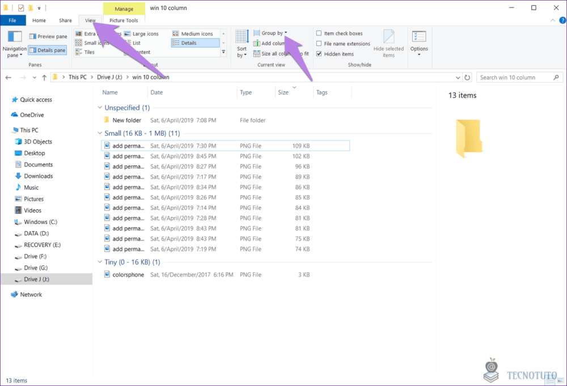The image size is (567, 386).
Task: Open the Navigation pane dropdown
Action: pos(15,44)
